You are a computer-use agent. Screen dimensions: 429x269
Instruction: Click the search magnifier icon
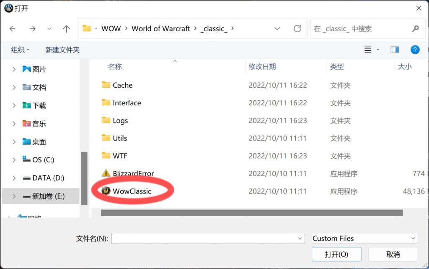(x=416, y=29)
